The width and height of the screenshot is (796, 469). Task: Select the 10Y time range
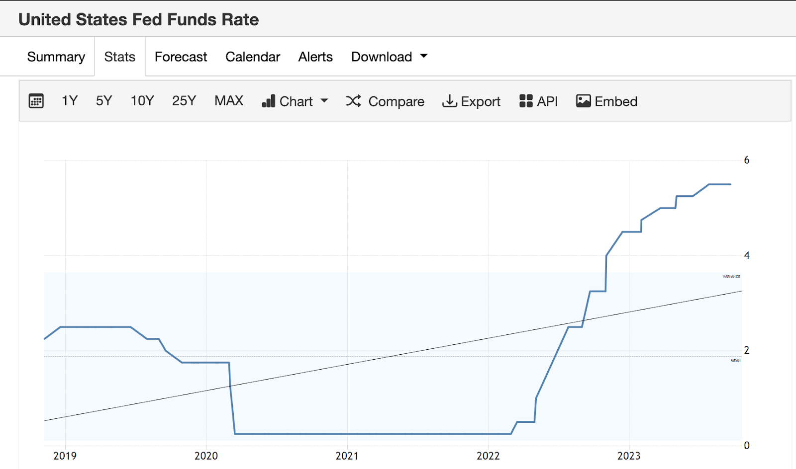click(x=142, y=101)
